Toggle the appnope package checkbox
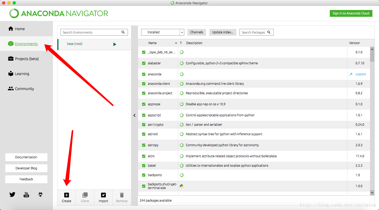Screen dimensions: 379x210 [144, 104]
